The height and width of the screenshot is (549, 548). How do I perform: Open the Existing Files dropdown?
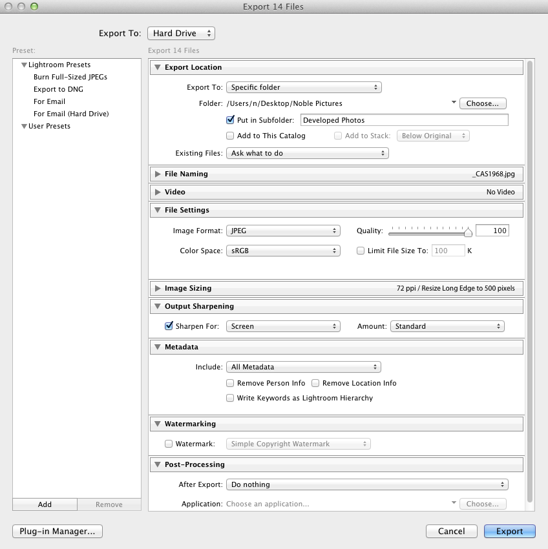click(307, 153)
